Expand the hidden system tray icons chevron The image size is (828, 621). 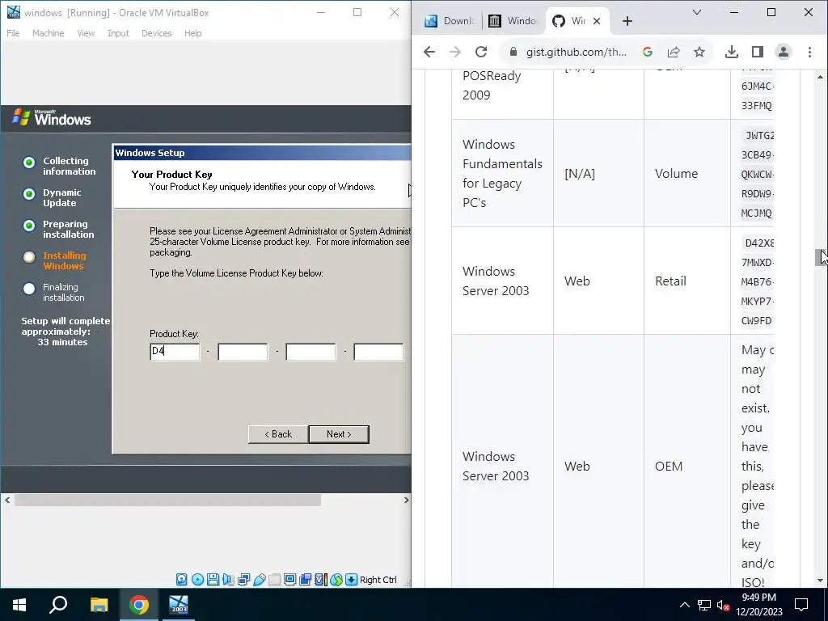pos(684,605)
